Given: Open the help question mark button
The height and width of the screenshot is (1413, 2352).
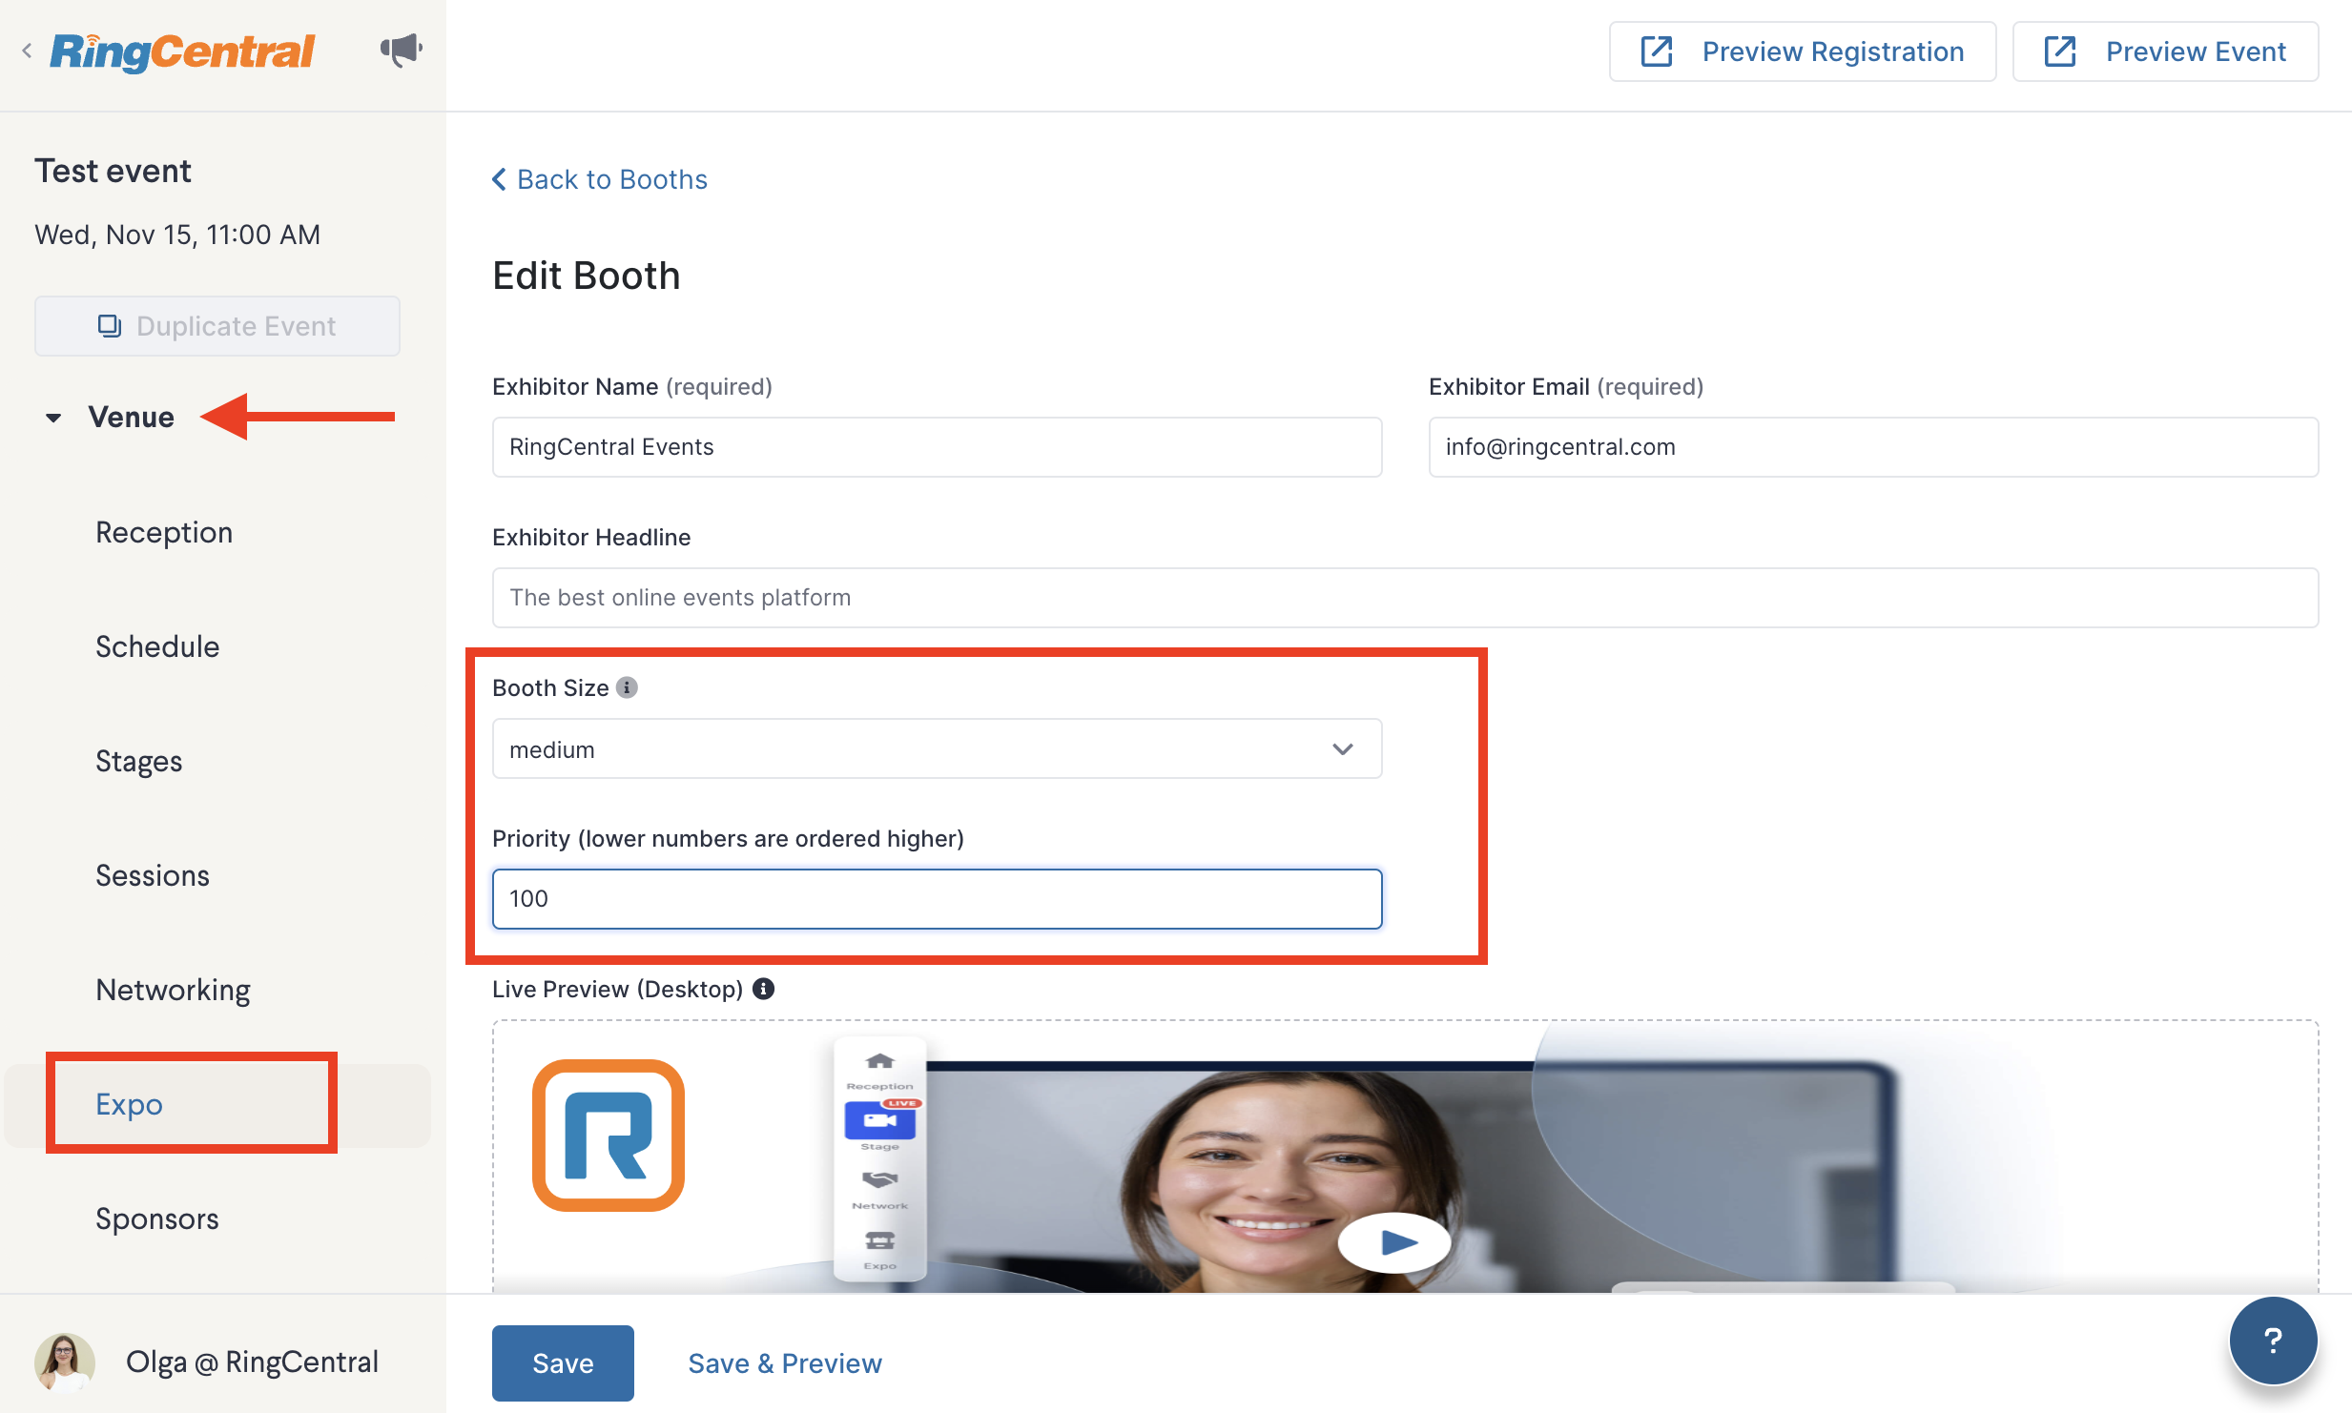Looking at the screenshot, I should 2273,1341.
